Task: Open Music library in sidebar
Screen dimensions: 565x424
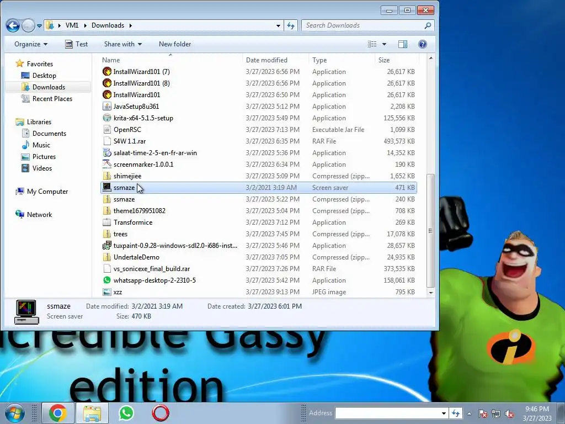Action: pyautogui.click(x=36, y=145)
